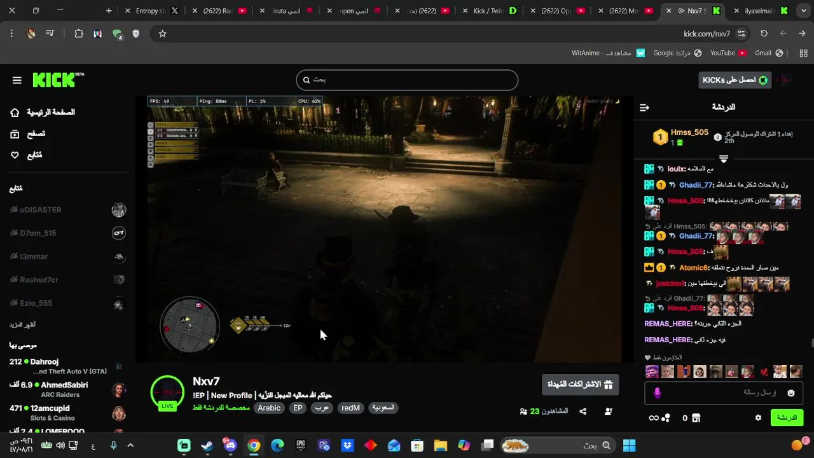
Task: Select the Arabic tag
Action: (269, 408)
